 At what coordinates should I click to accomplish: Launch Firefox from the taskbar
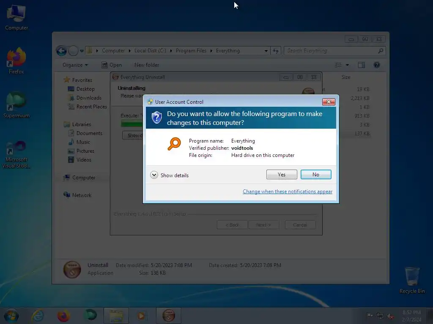pyautogui.click(x=63, y=316)
